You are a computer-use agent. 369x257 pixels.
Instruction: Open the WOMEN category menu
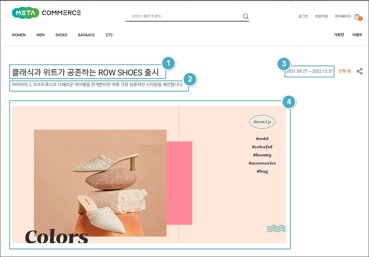(x=18, y=35)
